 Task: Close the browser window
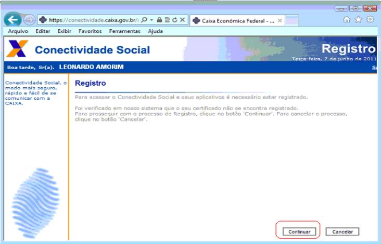click(x=370, y=9)
